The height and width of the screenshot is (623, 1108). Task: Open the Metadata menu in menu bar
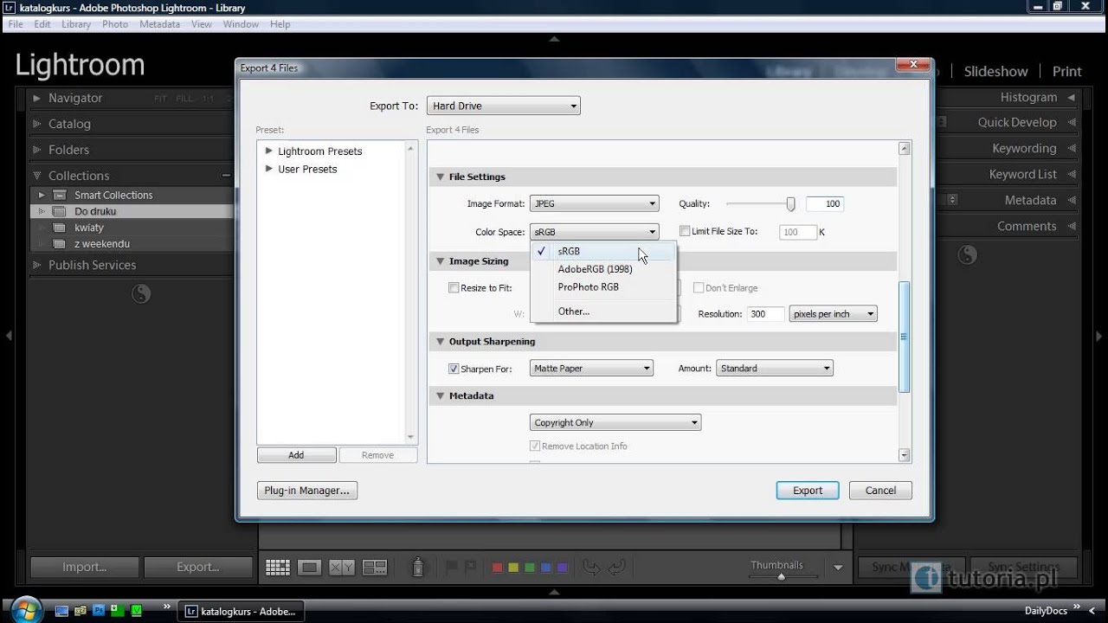click(159, 24)
